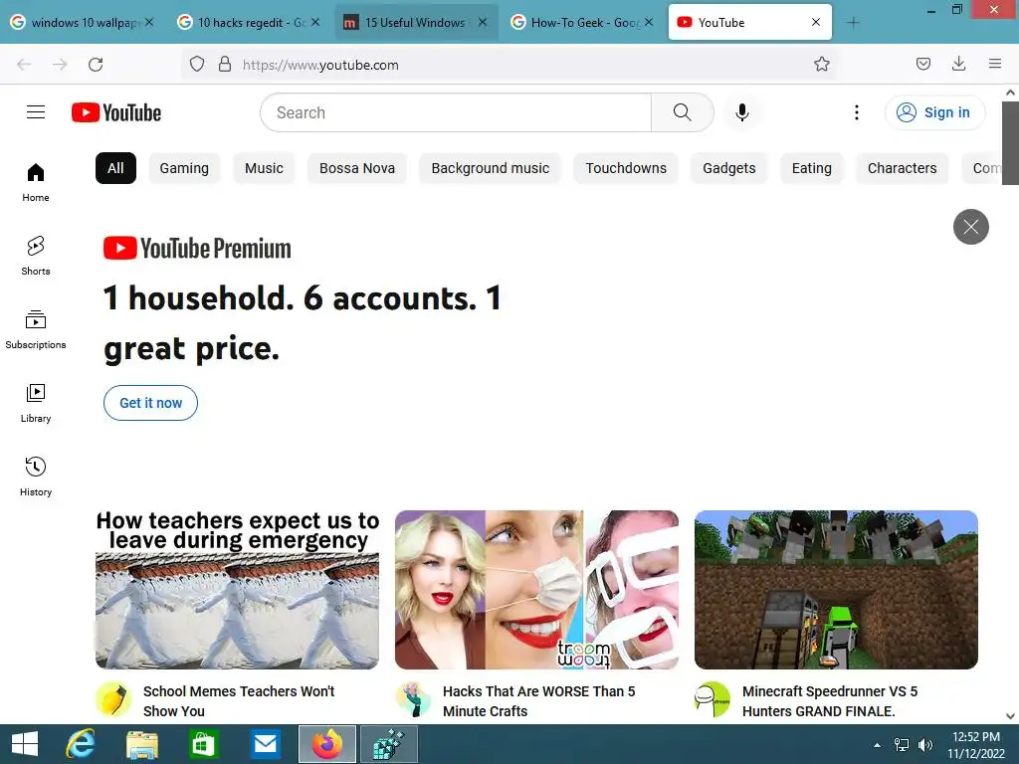Open Minecraft video channel avatar

point(713,699)
